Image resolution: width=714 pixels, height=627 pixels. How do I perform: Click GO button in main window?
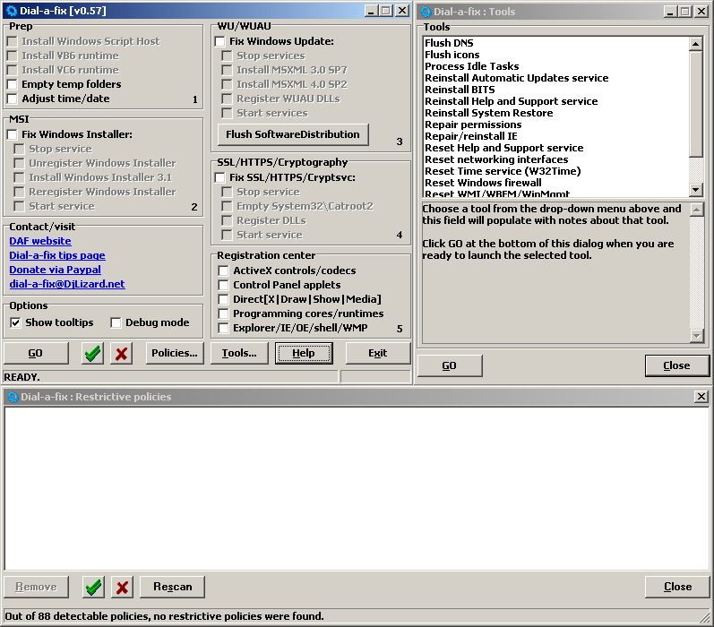click(36, 353)
